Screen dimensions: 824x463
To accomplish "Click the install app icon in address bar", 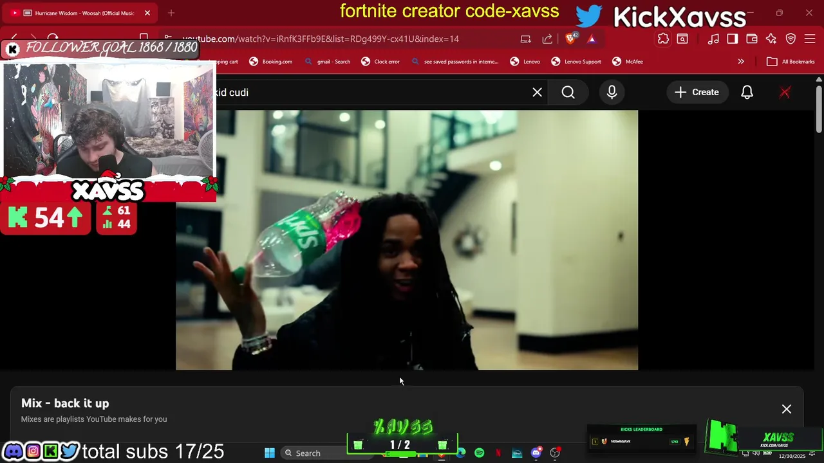I will pos(526,39).
